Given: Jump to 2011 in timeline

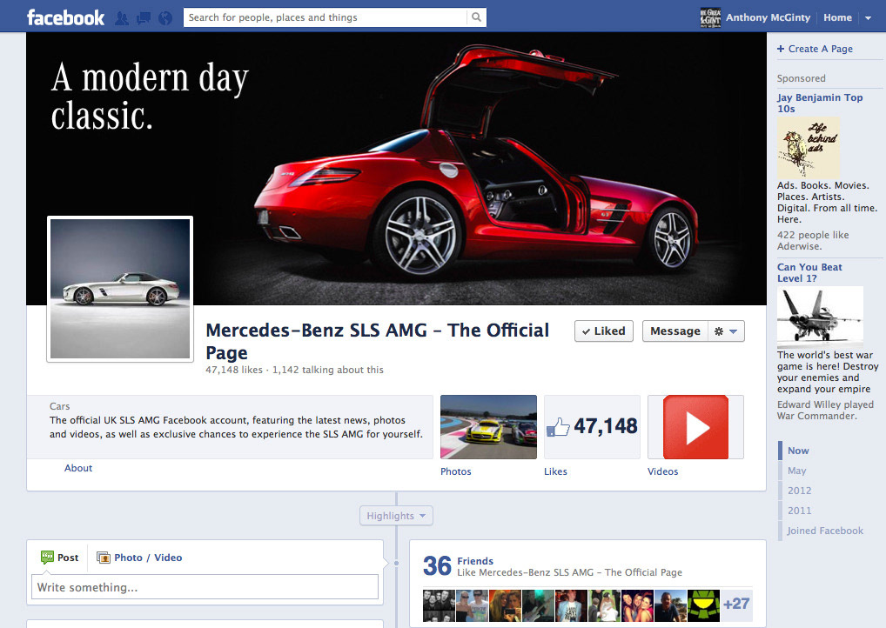Looking at the screenshot, I should pos(799,510).
